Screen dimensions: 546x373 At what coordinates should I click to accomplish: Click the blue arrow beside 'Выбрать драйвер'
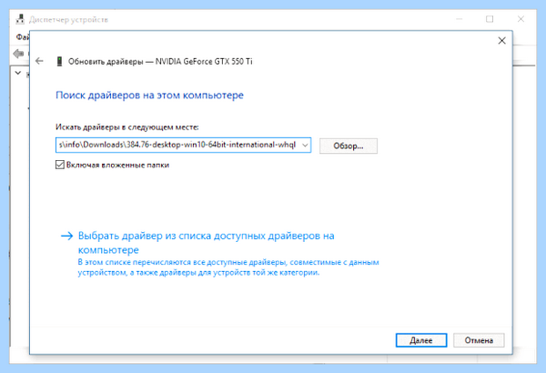coord(66,237)
